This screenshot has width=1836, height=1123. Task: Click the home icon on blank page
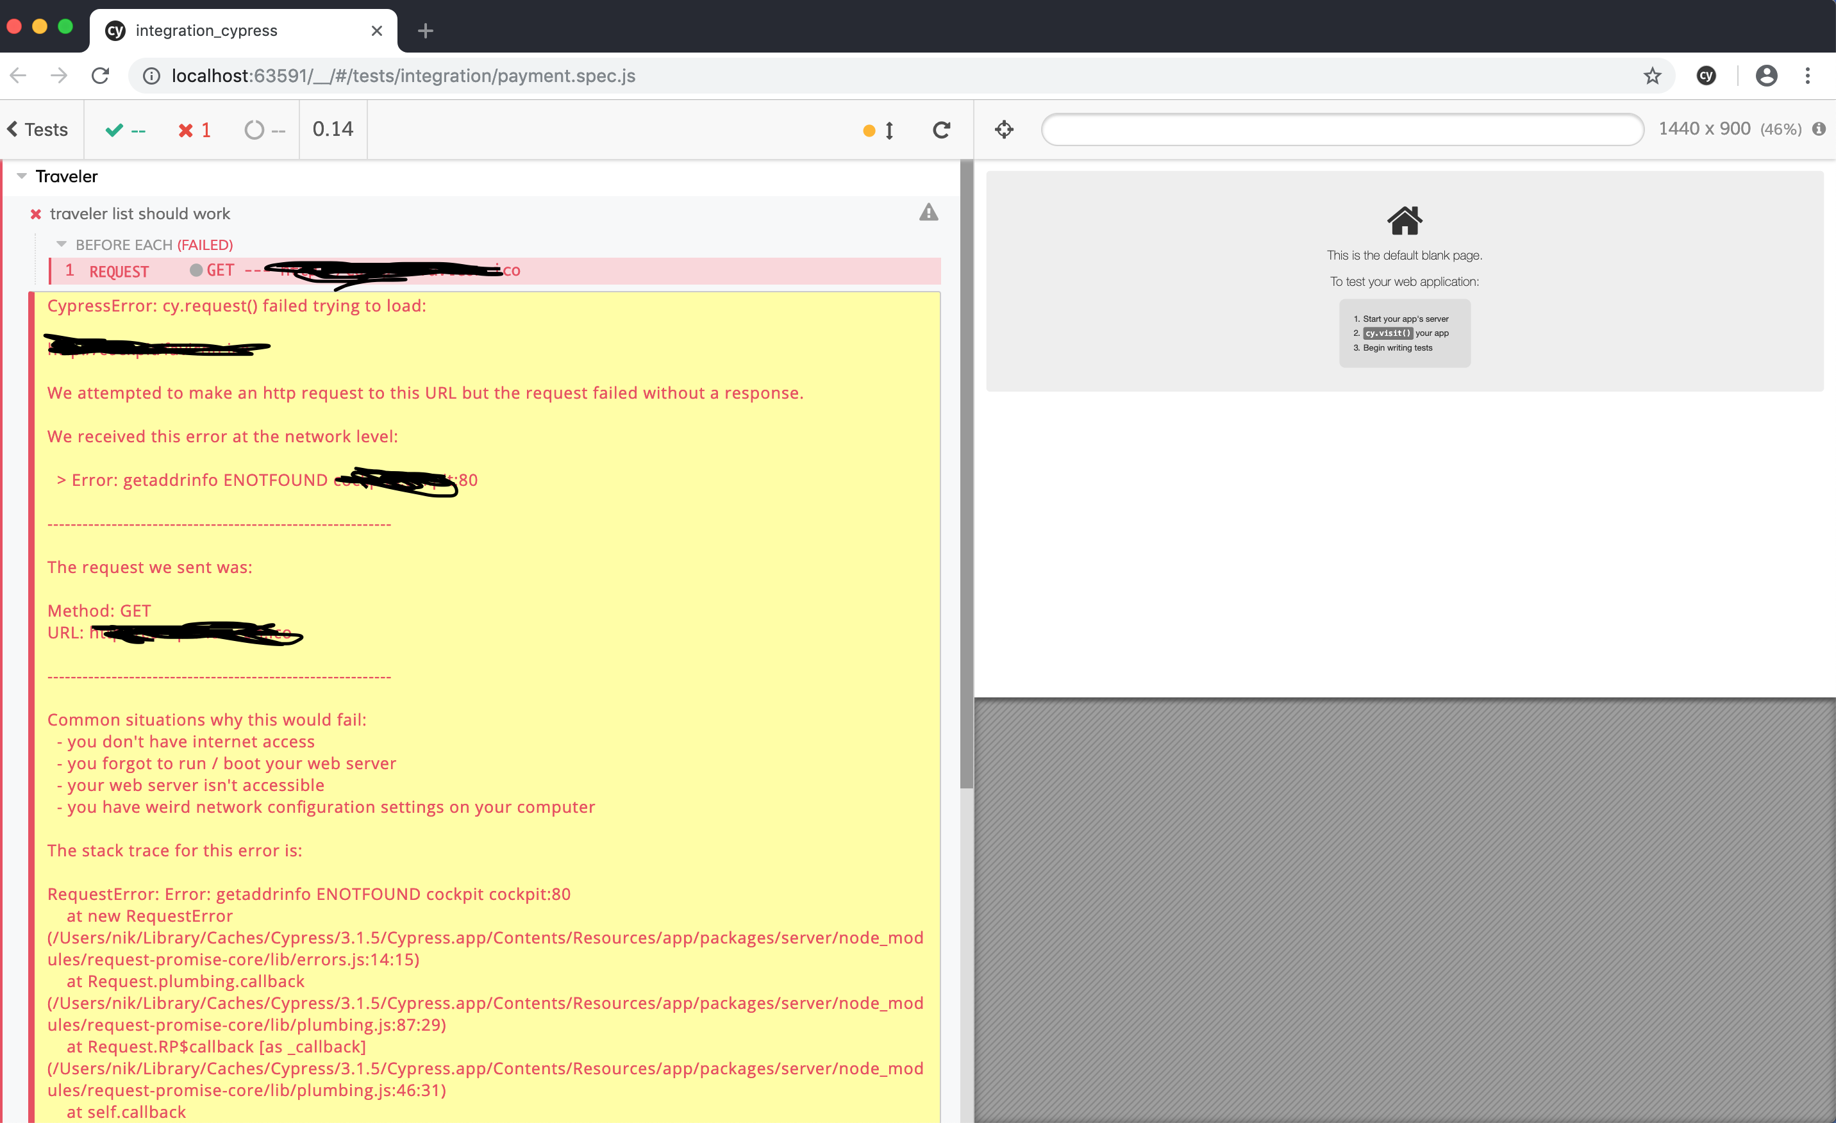click(x=1405, y=220)
